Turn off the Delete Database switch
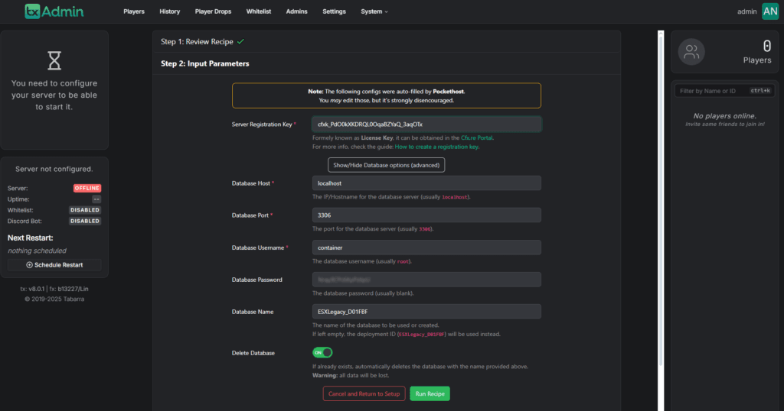 click(x=322, y=352)
